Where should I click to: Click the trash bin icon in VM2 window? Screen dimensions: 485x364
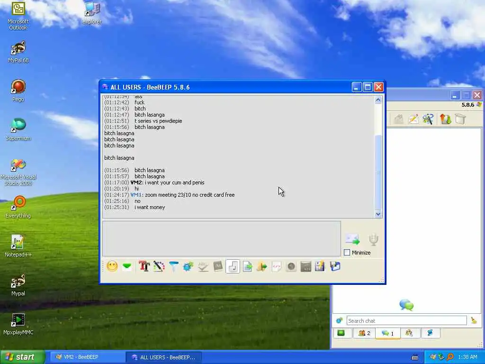point(460,119)
